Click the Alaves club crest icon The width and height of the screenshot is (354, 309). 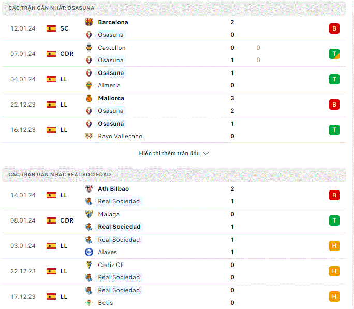point(89,252)
